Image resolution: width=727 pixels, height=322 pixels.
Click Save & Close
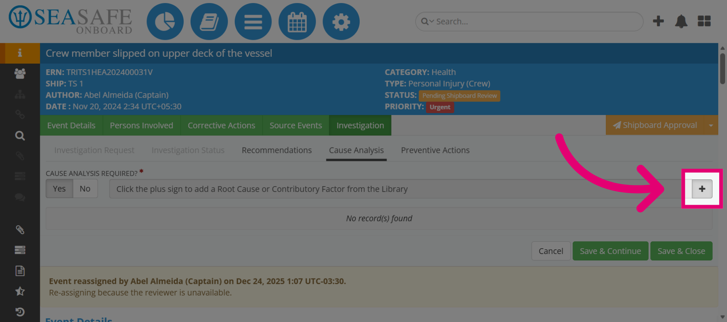(681, 251)
